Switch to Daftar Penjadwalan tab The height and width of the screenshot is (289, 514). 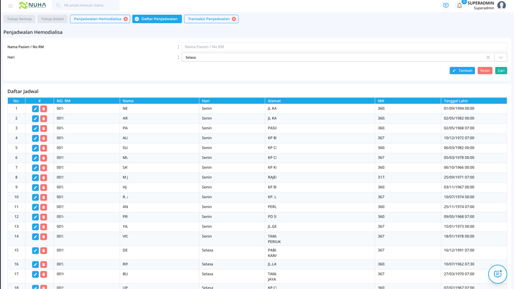point(157,19)
